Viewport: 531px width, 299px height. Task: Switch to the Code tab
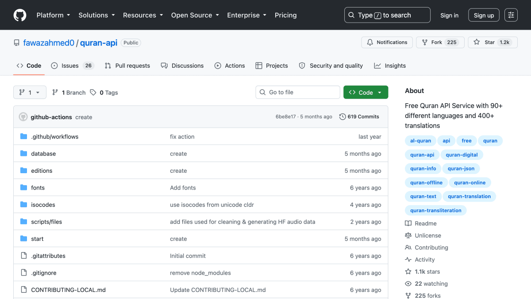pos(29,66)
